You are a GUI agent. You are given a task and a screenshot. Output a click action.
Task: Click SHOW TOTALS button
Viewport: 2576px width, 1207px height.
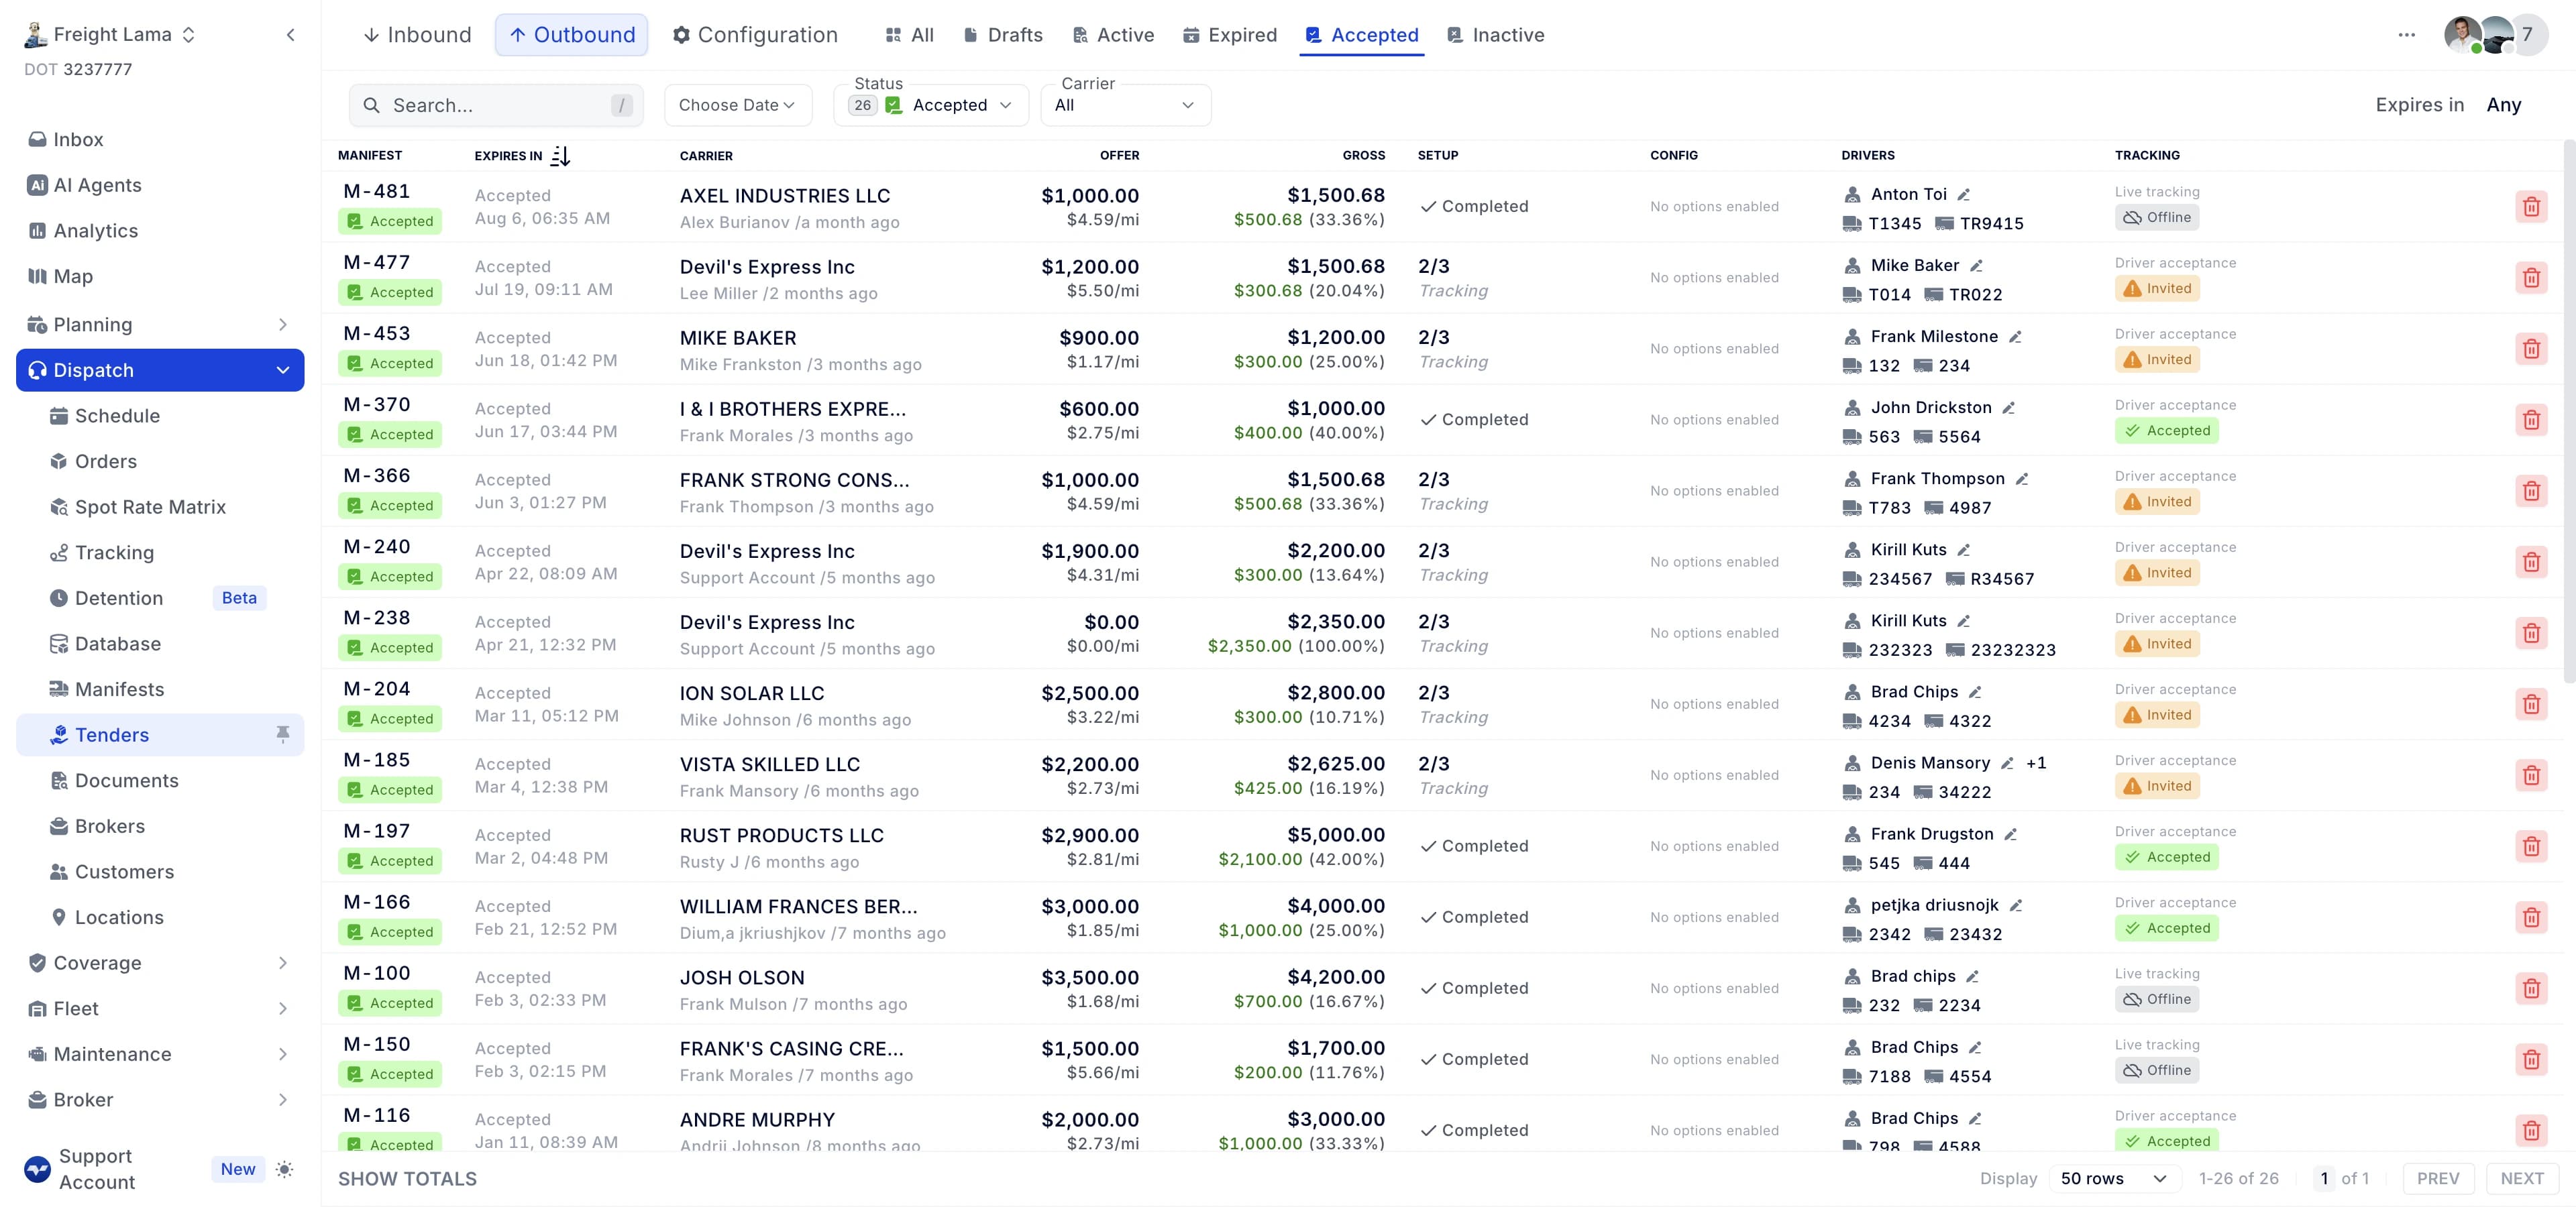point(407,1179)
